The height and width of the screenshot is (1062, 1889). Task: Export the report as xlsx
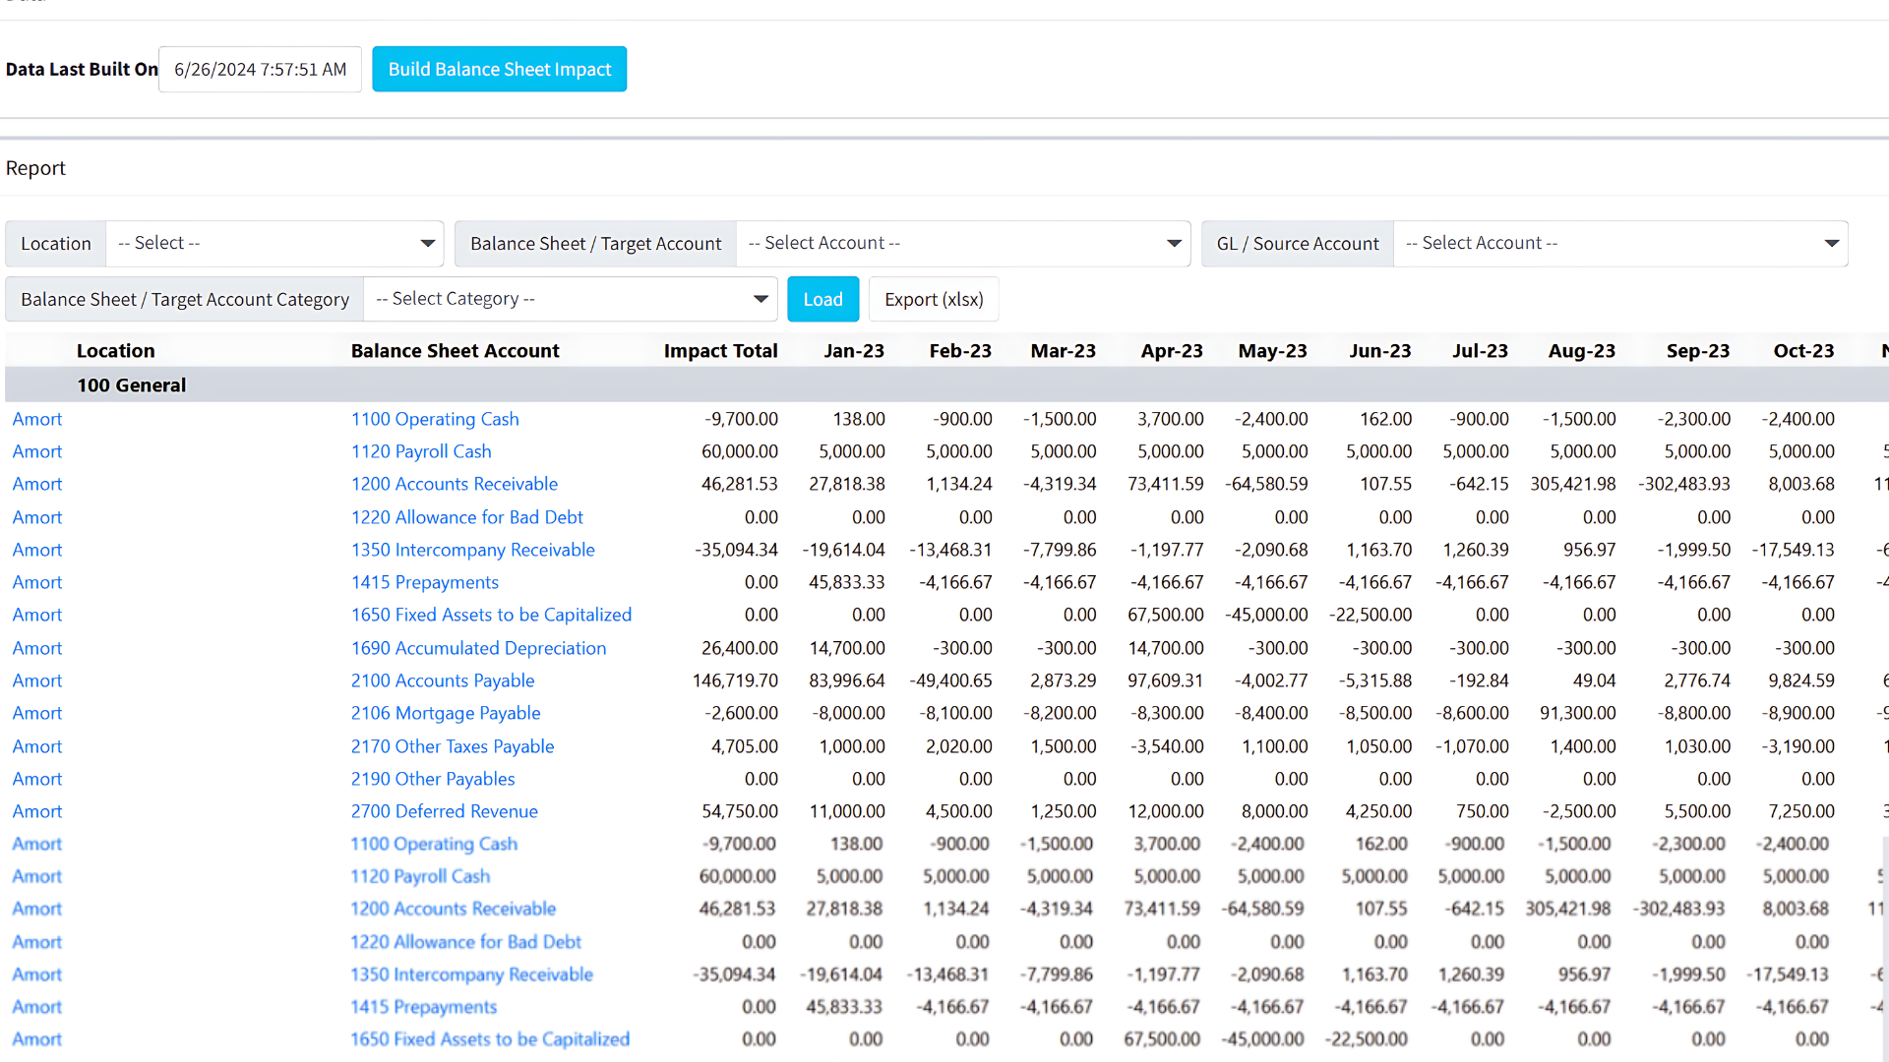point(933,299)
